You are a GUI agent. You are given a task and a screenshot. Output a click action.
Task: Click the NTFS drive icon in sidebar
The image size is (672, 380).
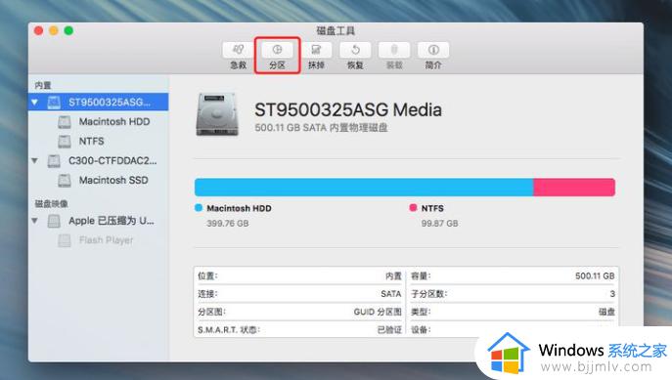pos(65,142)
